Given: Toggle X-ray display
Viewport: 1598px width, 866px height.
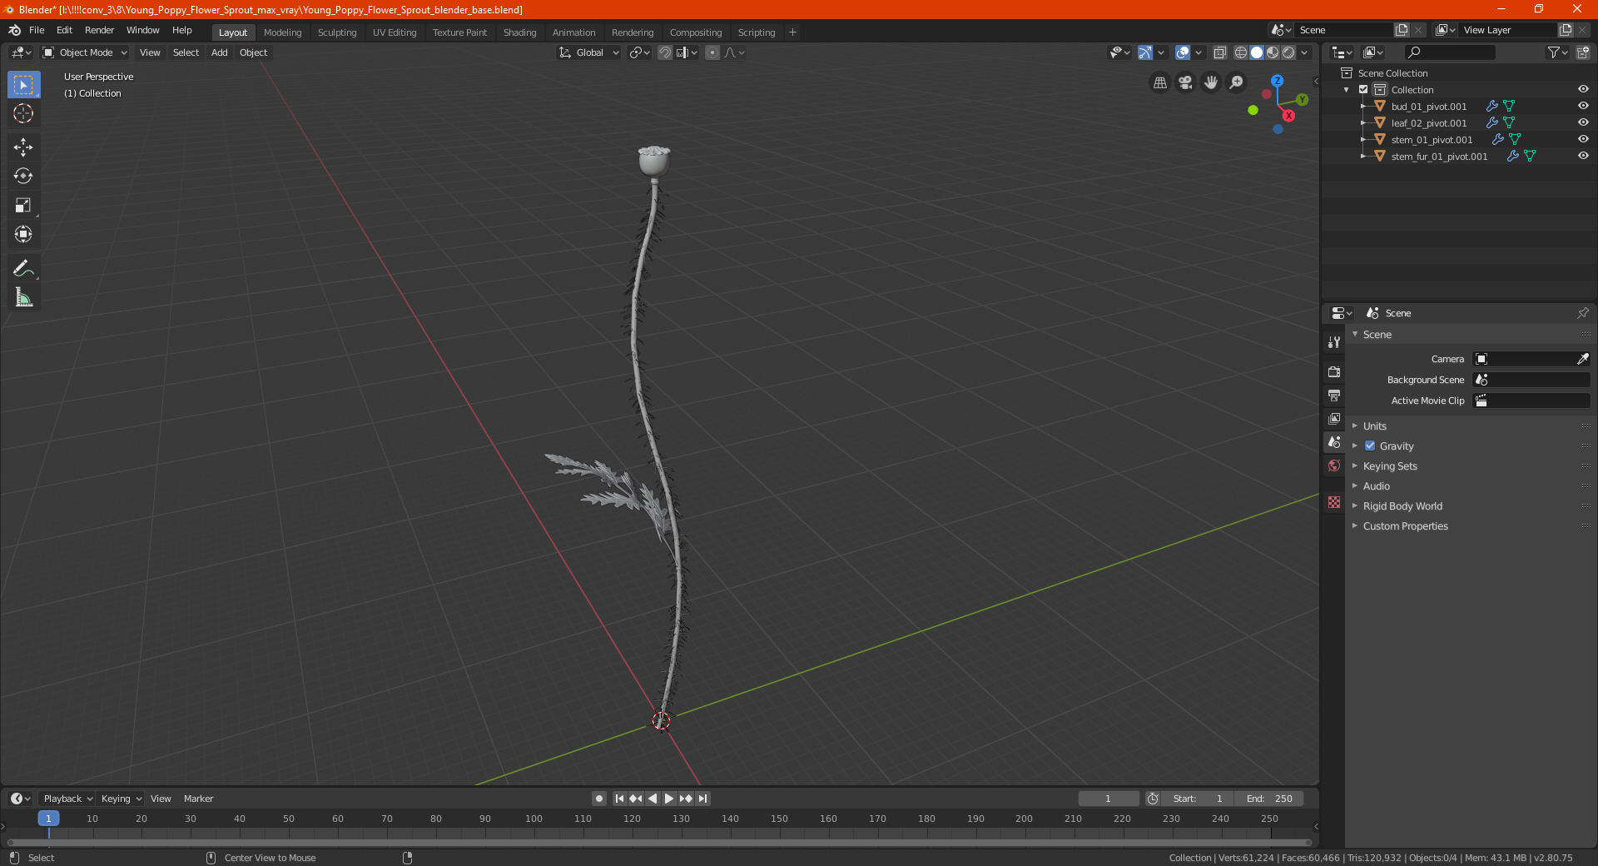Looking at the screenshot, I should (1219, 52).
